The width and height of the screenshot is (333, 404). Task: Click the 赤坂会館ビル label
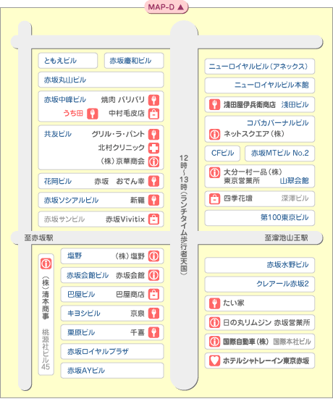(x=88, y=275)
